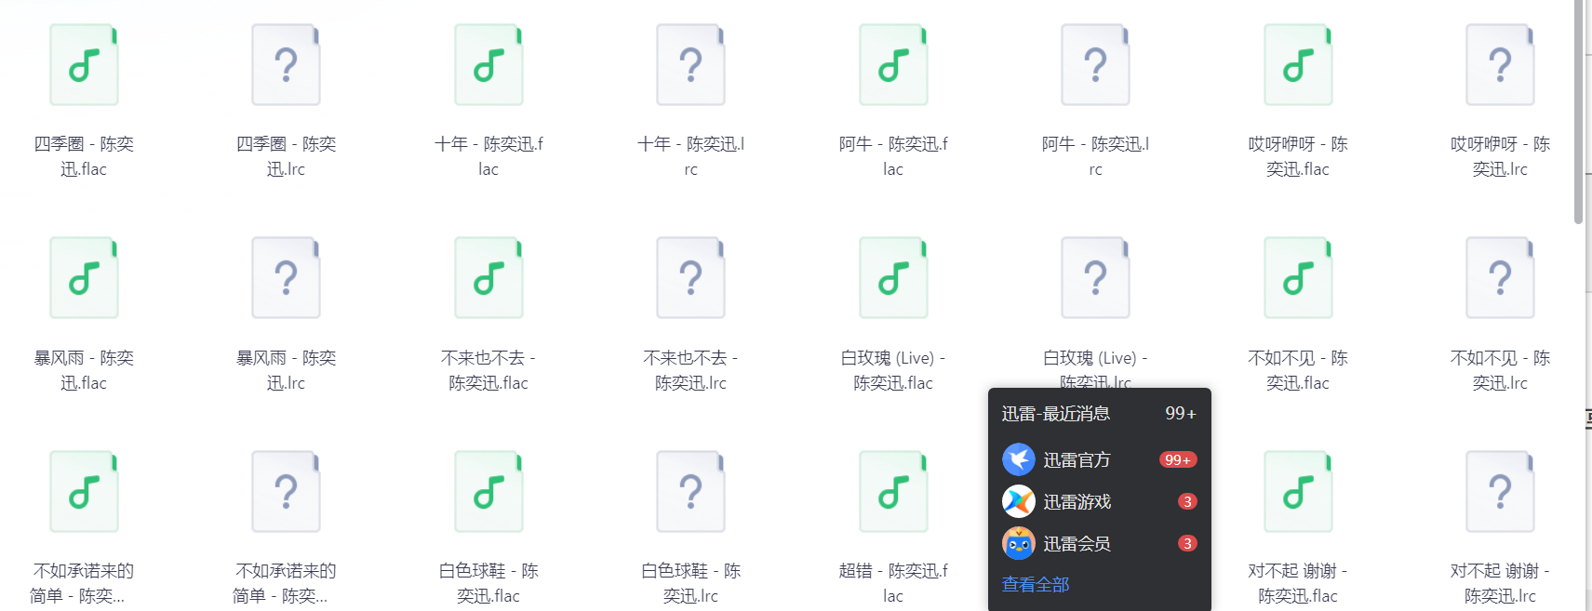Open the 迅雷游戏 message entry
1592x611 pixels.
[x=1100, y=501]
